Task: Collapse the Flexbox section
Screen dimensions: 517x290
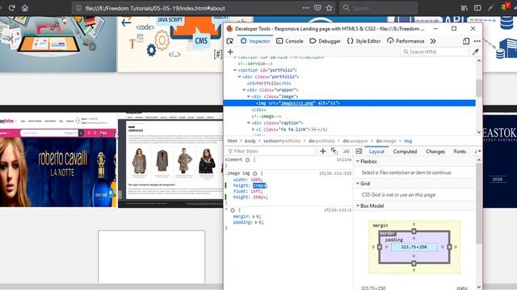Action: [x=358, y=161]
